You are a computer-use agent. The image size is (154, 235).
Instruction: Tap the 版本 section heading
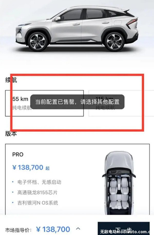pyautogui.click(x=11, y=134)
